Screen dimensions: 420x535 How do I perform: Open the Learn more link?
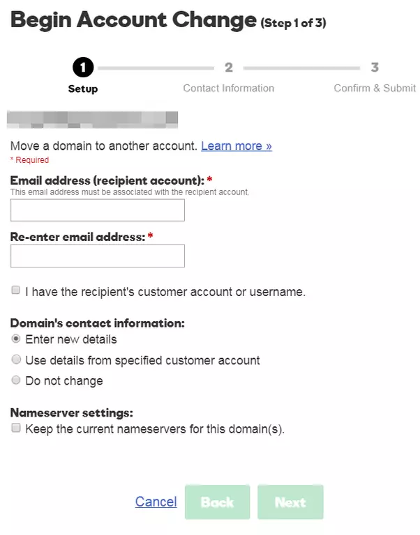coord(236,146)
